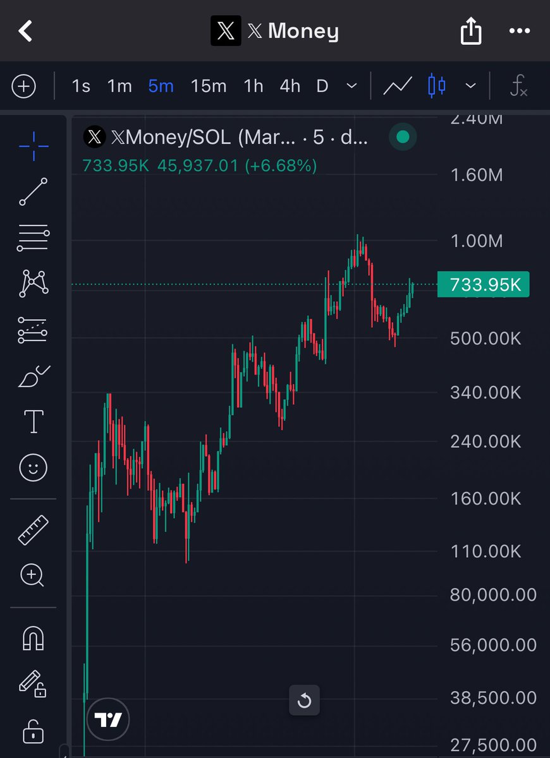Add symbol with the plus circle icon

tap(24, 86)
